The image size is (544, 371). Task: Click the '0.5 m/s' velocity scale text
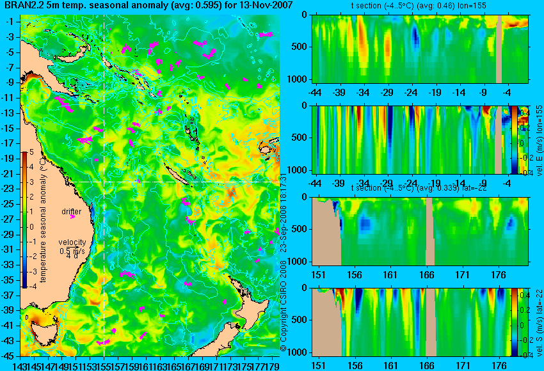pyautogui.click(x=72, y=250)
